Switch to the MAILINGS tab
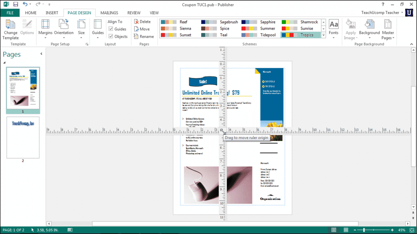The width and height of the screenshot is (417, 234). [109, 13]
